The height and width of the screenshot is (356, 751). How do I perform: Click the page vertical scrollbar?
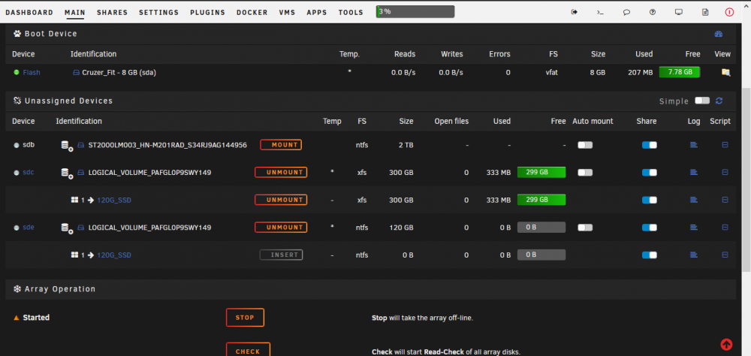click(x=746, y=179)
